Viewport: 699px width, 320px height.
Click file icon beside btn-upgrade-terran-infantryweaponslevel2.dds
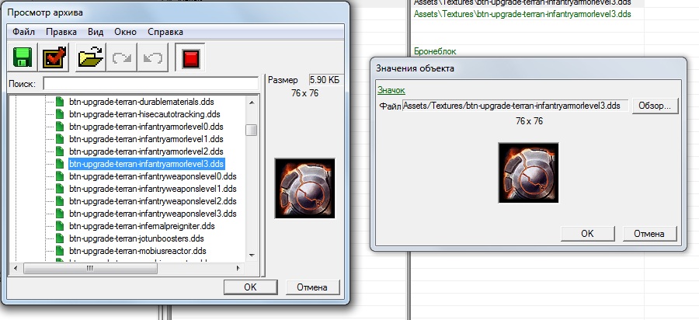pos(60,201)
